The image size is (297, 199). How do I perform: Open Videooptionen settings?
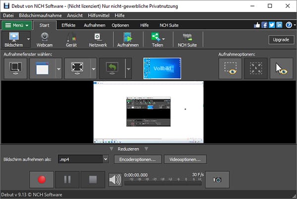pos(185,159)
